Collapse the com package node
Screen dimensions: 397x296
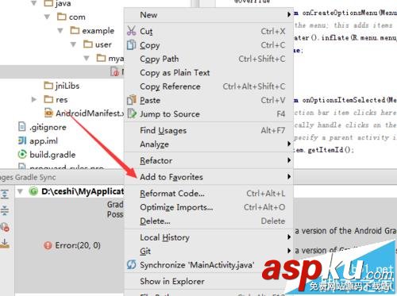point(47,17)
